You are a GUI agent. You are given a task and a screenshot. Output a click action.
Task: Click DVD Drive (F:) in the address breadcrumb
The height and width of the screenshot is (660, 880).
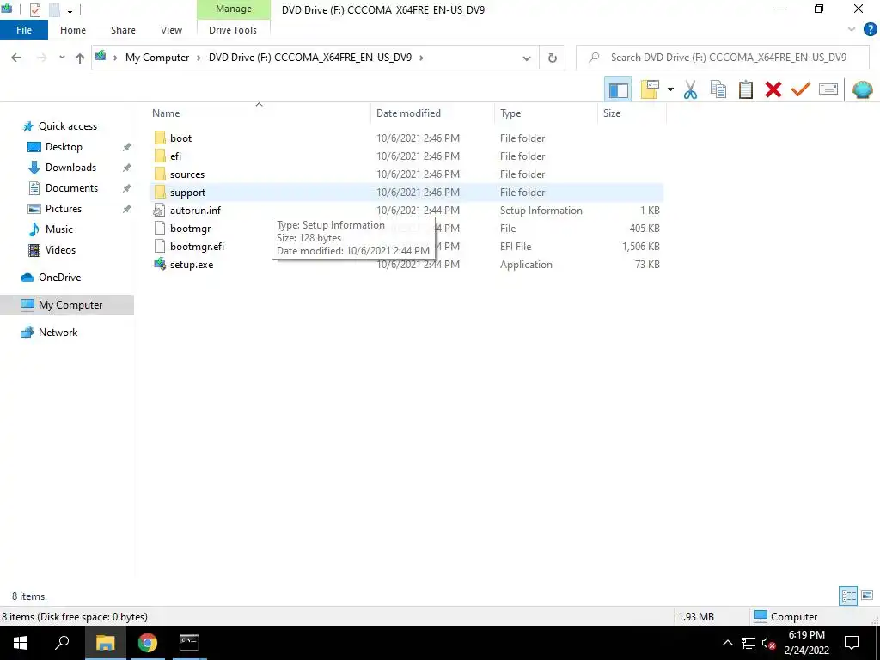pyautogui.click(x=309, y=58)
